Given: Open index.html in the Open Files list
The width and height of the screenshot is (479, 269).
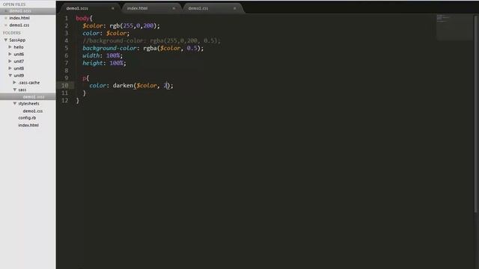Looking at the screenshot, I should tap(19, 18).
